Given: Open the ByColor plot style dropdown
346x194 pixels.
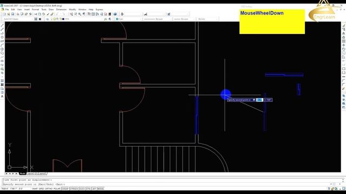Looking at the screenshot, I should (208, 19).
